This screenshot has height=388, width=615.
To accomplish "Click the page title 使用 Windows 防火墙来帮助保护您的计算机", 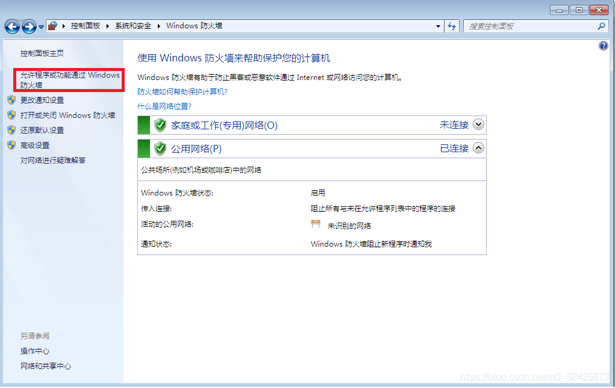I will (x=234, y=58).
